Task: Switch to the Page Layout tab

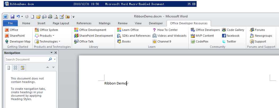Action: [x=61, y=23]
